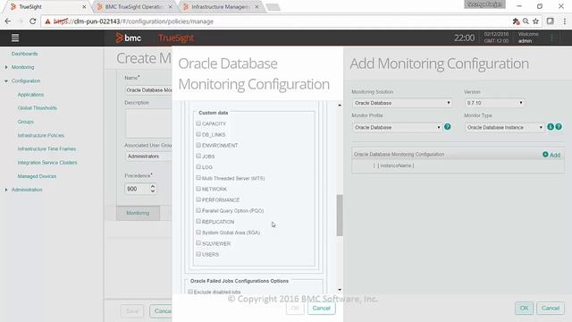
Task: Open browser zoom magnifier icon
Action: (x=526, y=21)
